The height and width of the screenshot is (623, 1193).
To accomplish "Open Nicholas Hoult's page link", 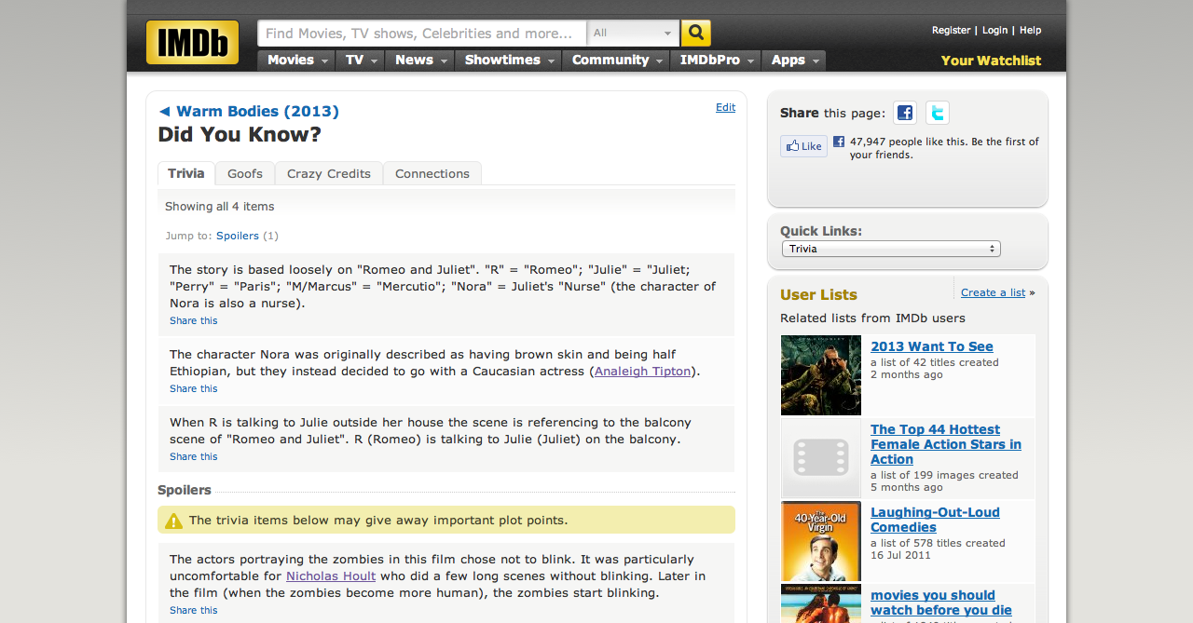I will tap(331, 576).
